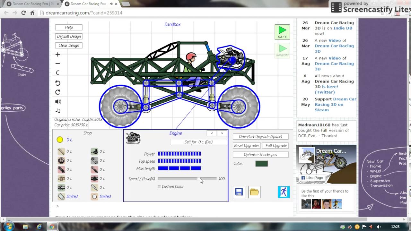The image size is (411, 231).
Task: Open File Explorer from taskbar
Action: click(25, 227)
